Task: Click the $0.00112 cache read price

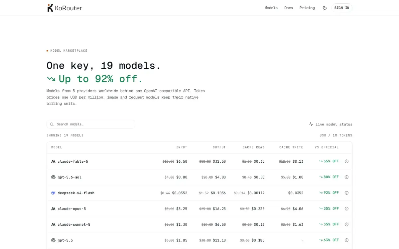Action: pos(256,193)
